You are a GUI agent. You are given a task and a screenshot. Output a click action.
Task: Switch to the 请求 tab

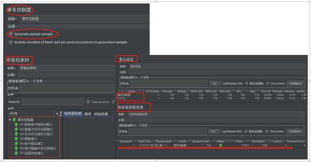pos(88,114)
